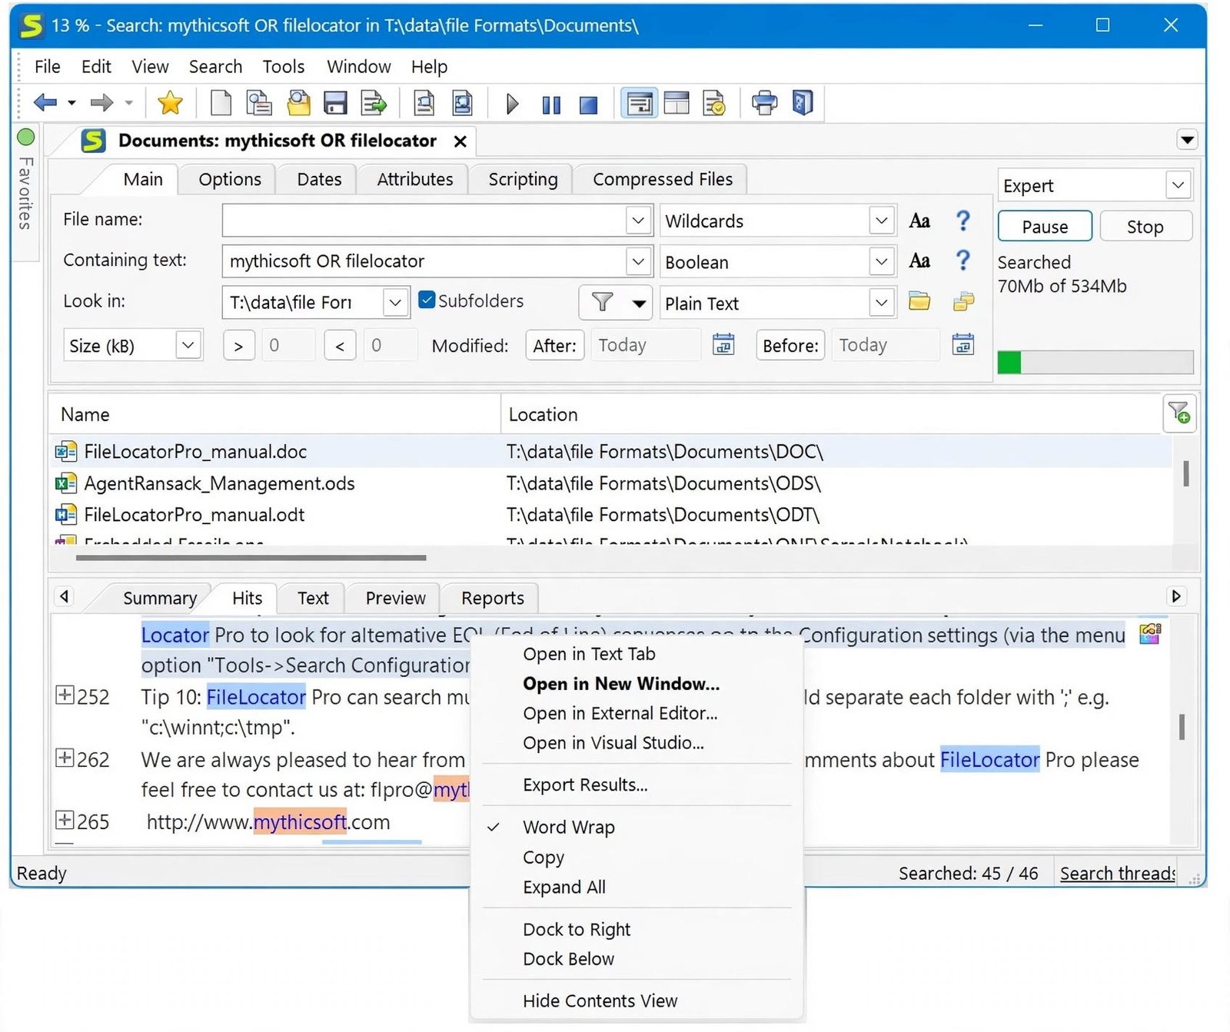The height and width of the screenshot is (1032, 1230).
Task: Open help question mark for Containing text
Action: [962, 260]
